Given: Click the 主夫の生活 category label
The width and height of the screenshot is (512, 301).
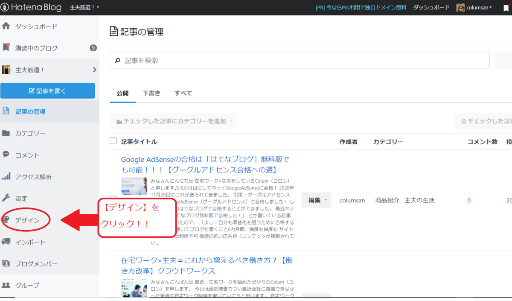Looking at the screenshot, I should (419, 200).
